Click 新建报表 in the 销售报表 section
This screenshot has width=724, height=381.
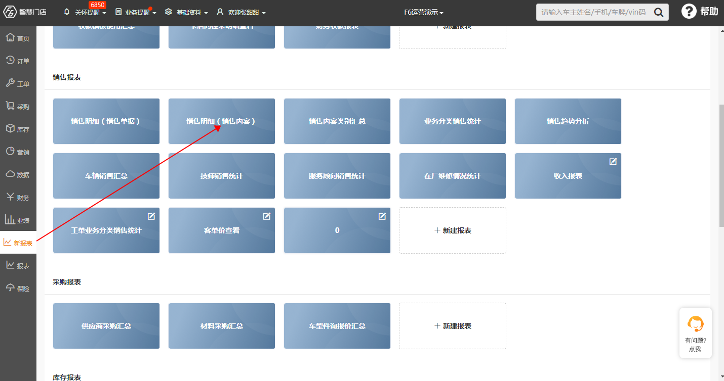coord(453,230)
